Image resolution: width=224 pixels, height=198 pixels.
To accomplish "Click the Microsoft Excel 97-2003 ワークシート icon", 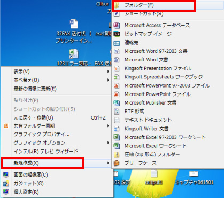I will point(117,137).
